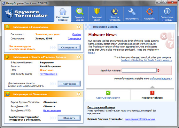The width and height of the screenshot is (179, 128).
Task: Switch to Системное Резюме tab
Action: [63, 14]
